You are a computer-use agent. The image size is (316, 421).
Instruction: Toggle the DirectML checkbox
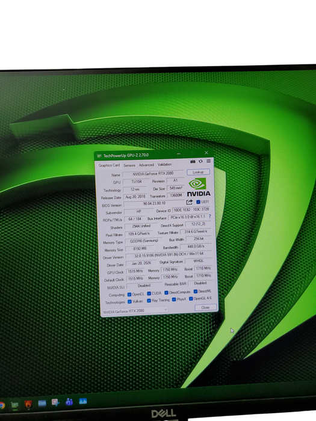click(196, 291)
